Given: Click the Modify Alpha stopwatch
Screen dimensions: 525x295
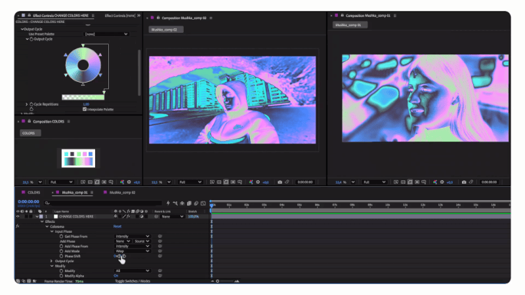Looking at the screenshot, I should [x=61, y=275].
